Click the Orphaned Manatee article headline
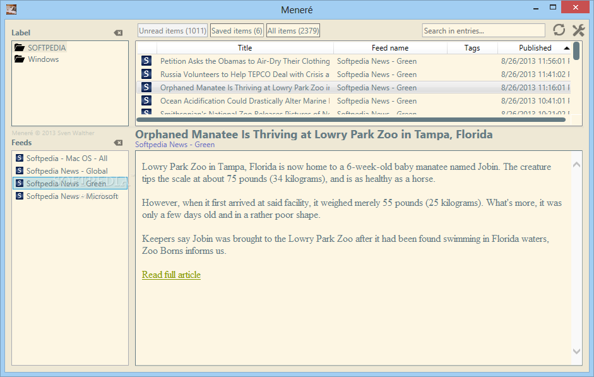The height and width of the screenshot is (377, 594). 314,134
